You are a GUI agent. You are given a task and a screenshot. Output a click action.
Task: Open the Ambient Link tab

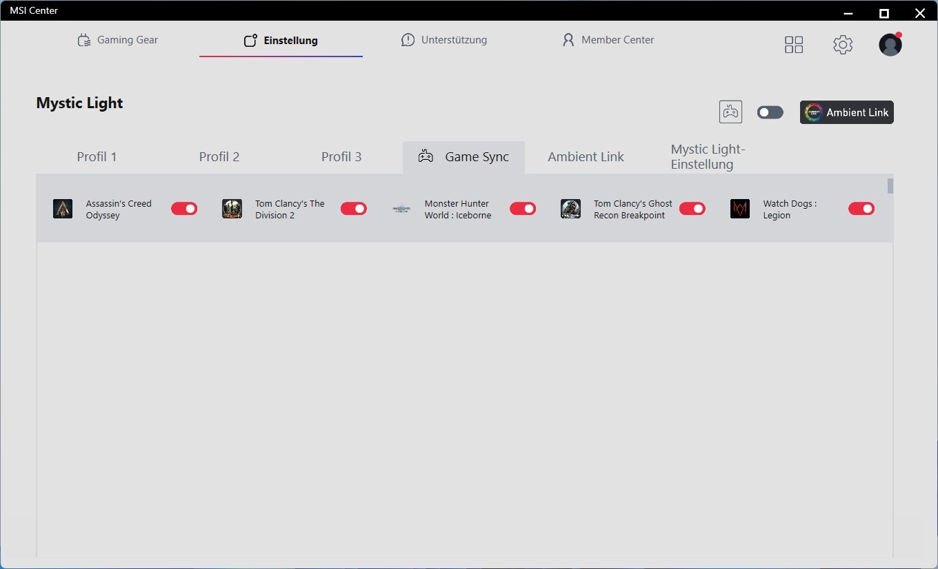586,157
